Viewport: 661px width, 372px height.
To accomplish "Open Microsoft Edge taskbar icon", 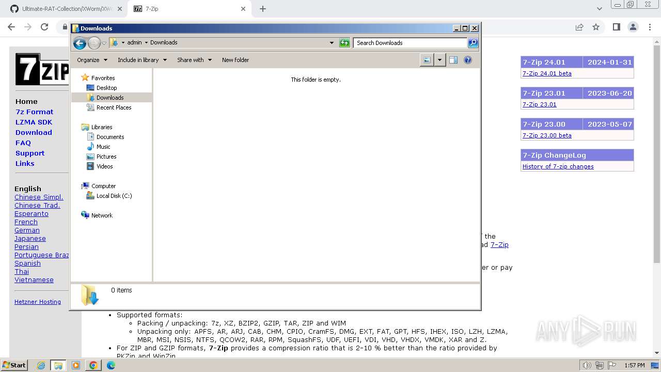I will 111,365.
